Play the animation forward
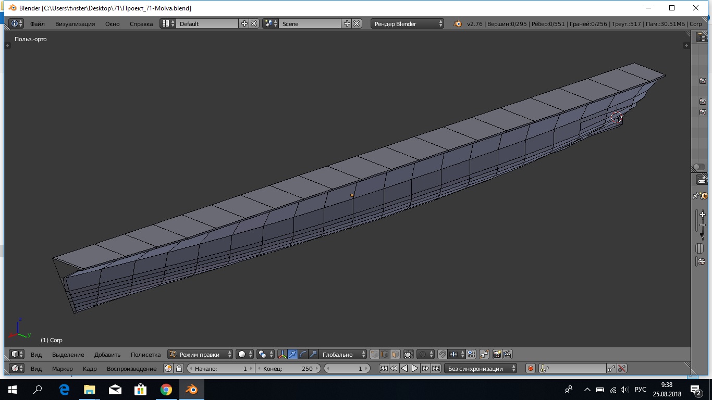This screenshot has width=712, height=400. click(x=415, y=369)
